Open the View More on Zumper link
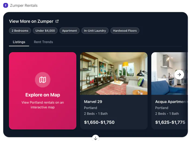Image resolution: width=191 pixels, height=141 pixels. pyautogui.click(x=31, y=21)
